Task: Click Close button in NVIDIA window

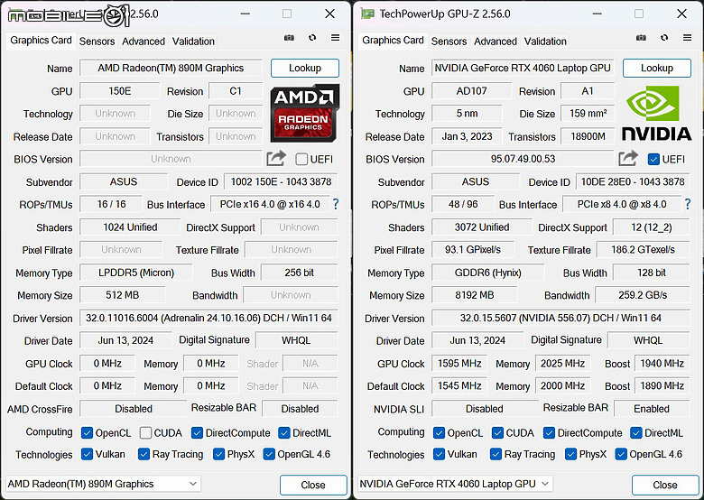Action: (665, 485)
